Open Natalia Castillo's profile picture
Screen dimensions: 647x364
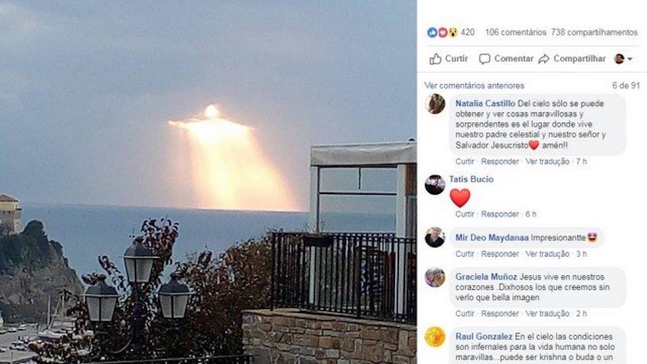click(435, 104)
